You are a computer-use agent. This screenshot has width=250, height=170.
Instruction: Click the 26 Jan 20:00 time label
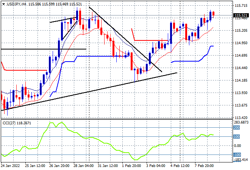(x=59, y=166)
